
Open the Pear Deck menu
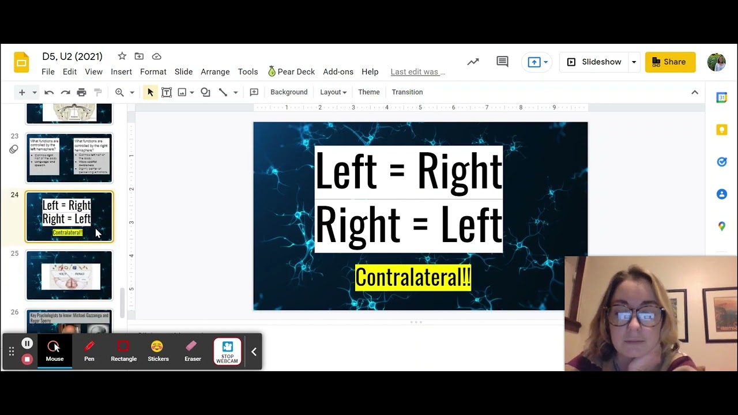291,71
